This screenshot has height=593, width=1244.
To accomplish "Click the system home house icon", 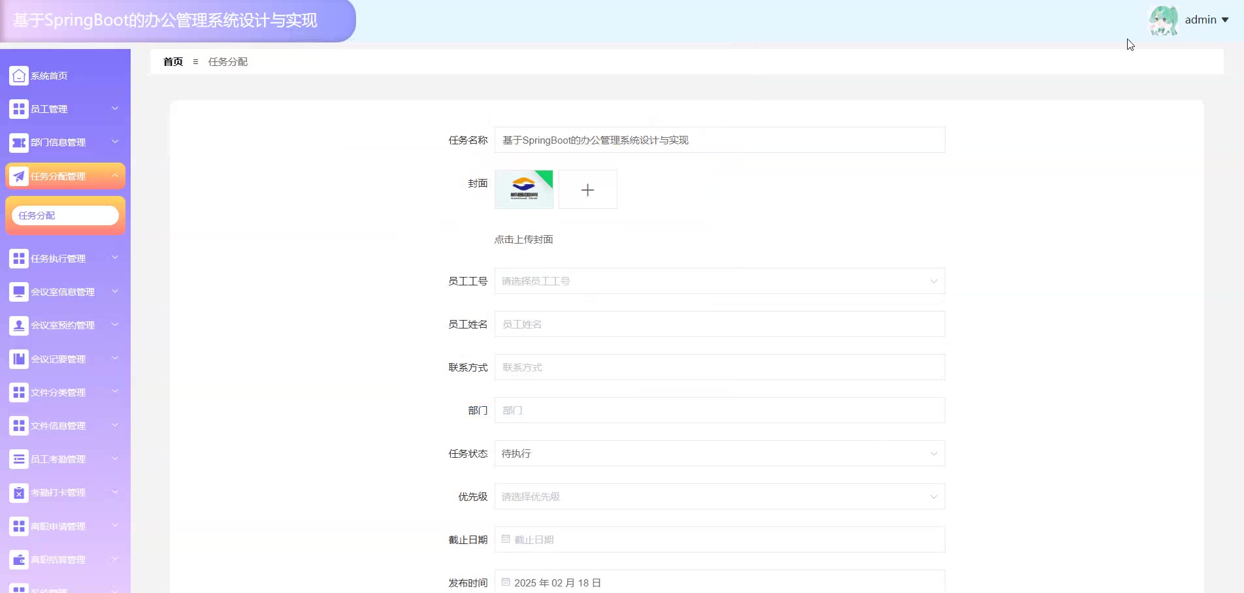I will [19, 76].
